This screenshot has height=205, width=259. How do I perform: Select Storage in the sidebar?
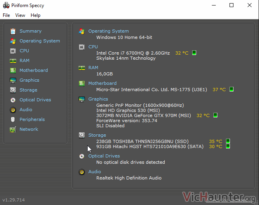coord(28,90)
